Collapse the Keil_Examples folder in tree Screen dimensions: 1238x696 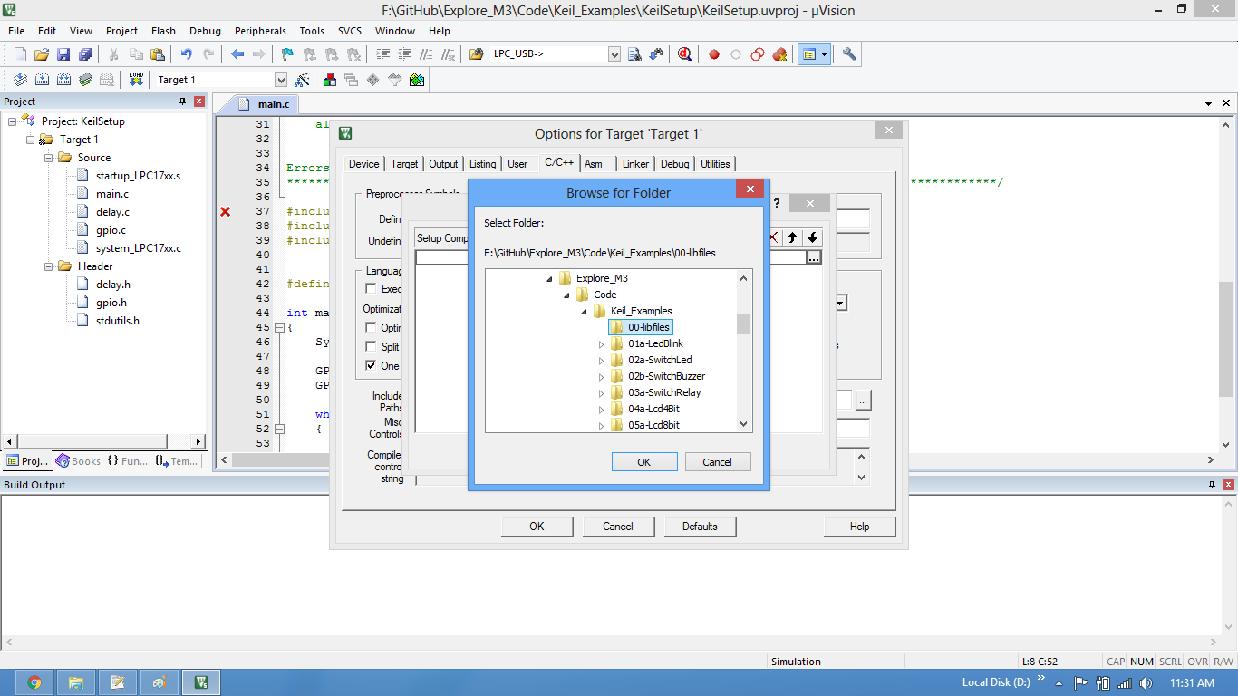click(584, 312)
